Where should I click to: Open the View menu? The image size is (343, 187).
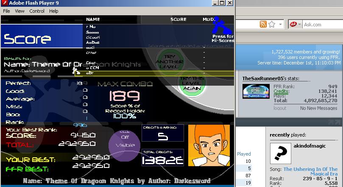click(x=20, y=11)
